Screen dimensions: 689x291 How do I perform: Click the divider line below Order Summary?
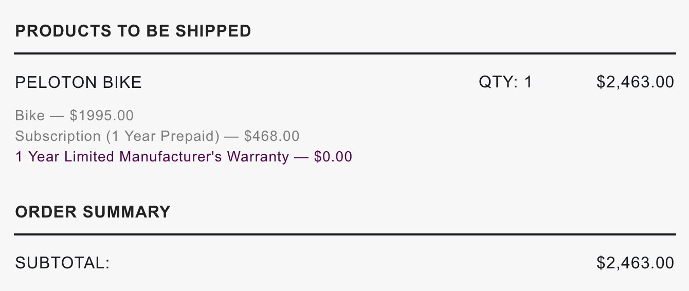pyautogui.click(x=344, y=234)
